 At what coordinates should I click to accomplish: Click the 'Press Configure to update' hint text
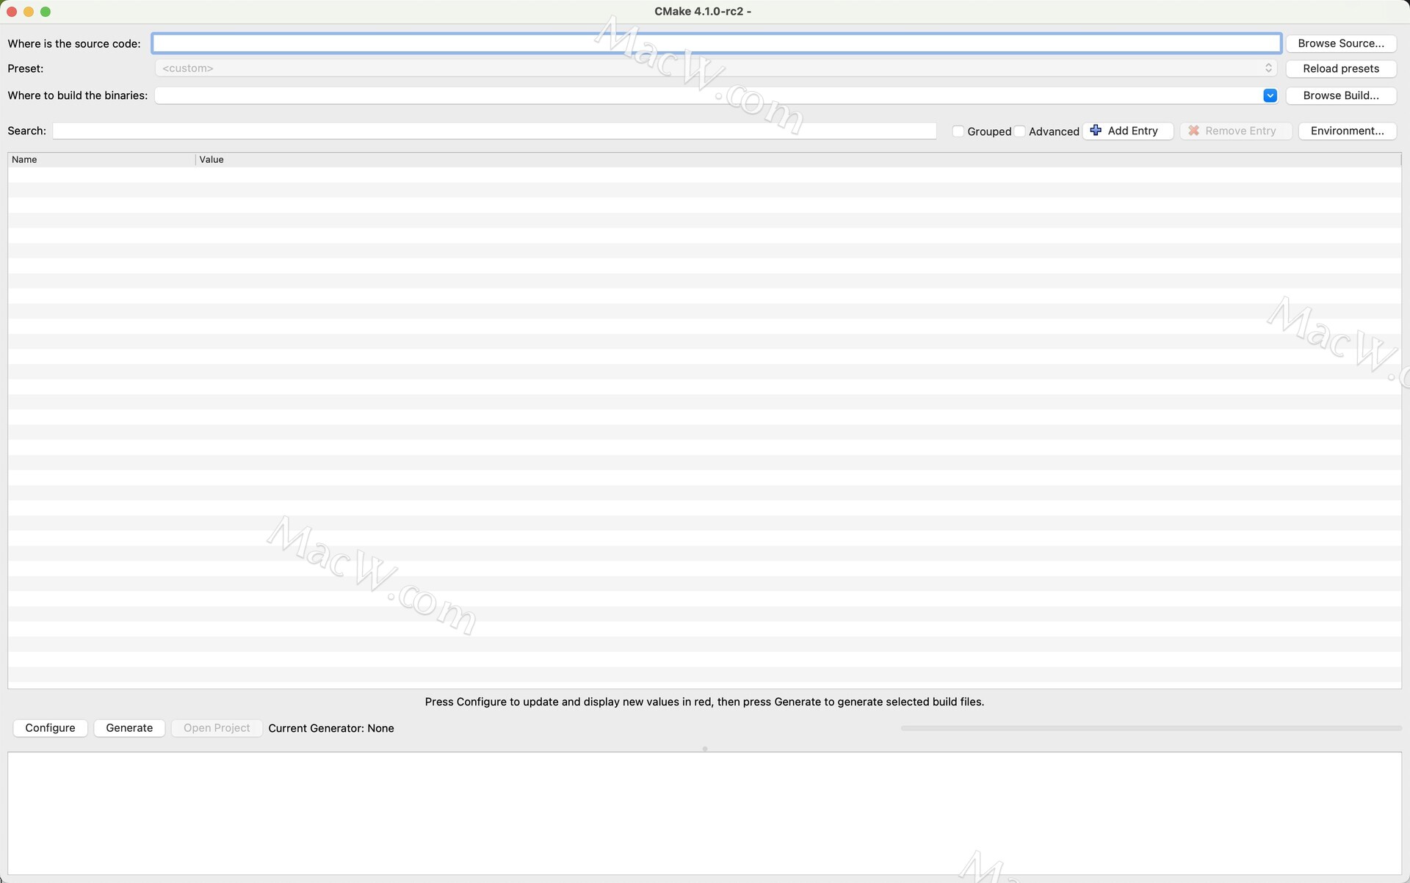(x=704, y=702)
